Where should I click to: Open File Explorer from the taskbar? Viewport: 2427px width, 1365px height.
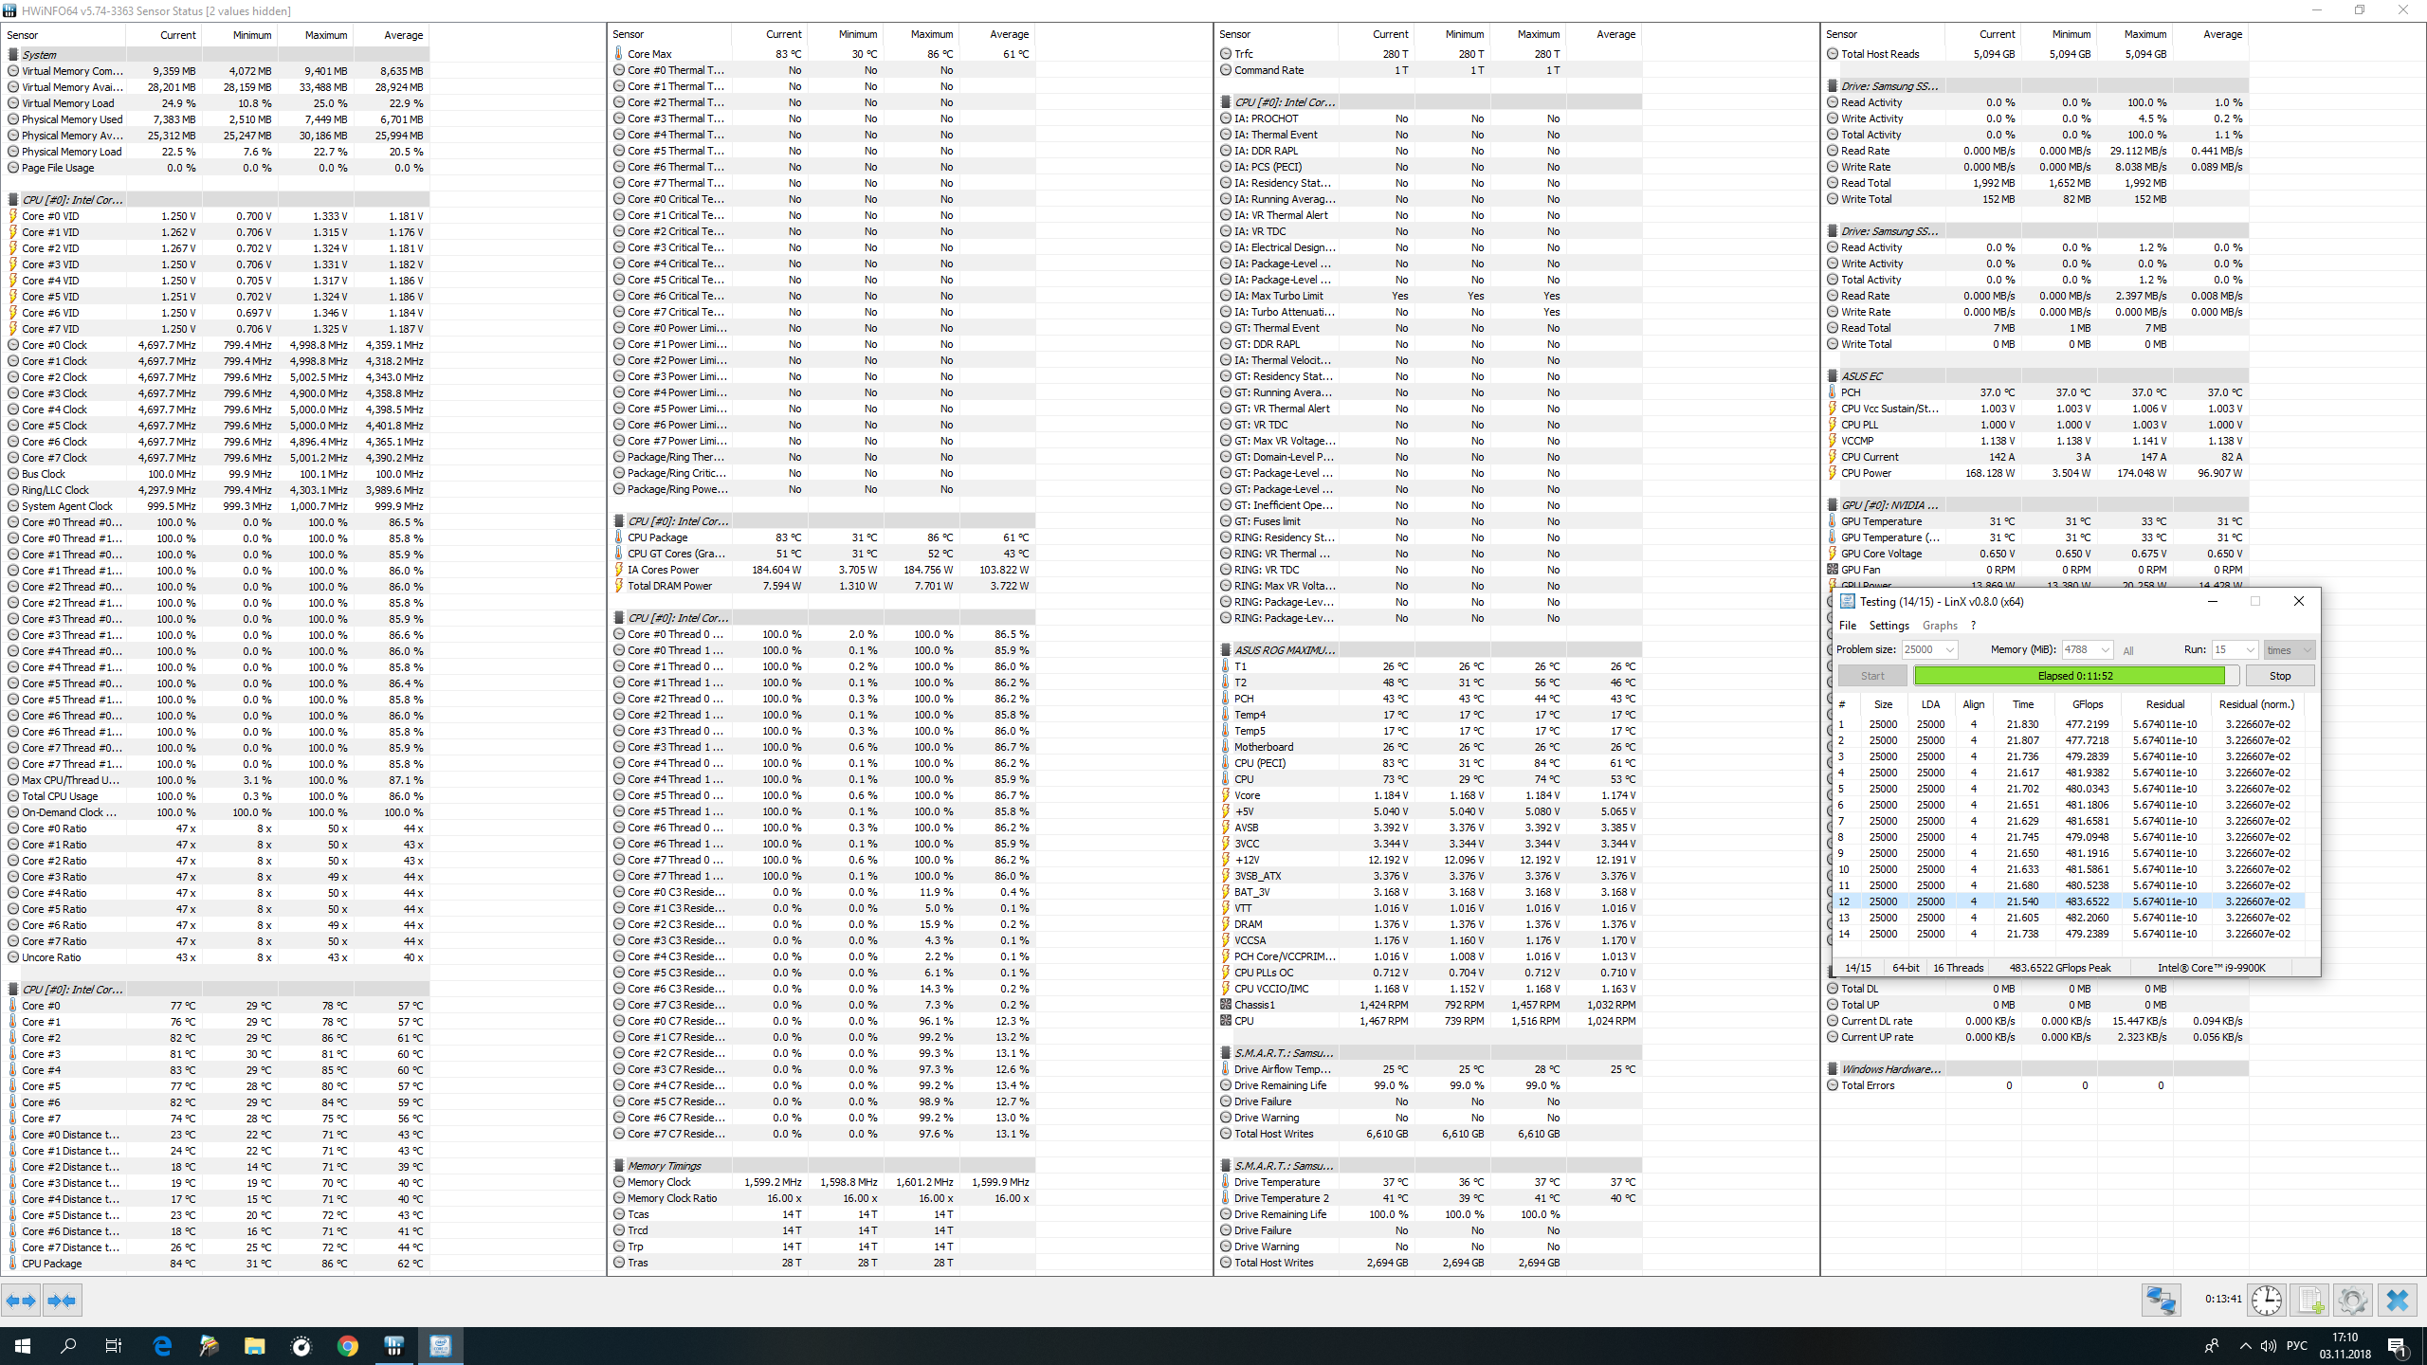[254, 1346]
